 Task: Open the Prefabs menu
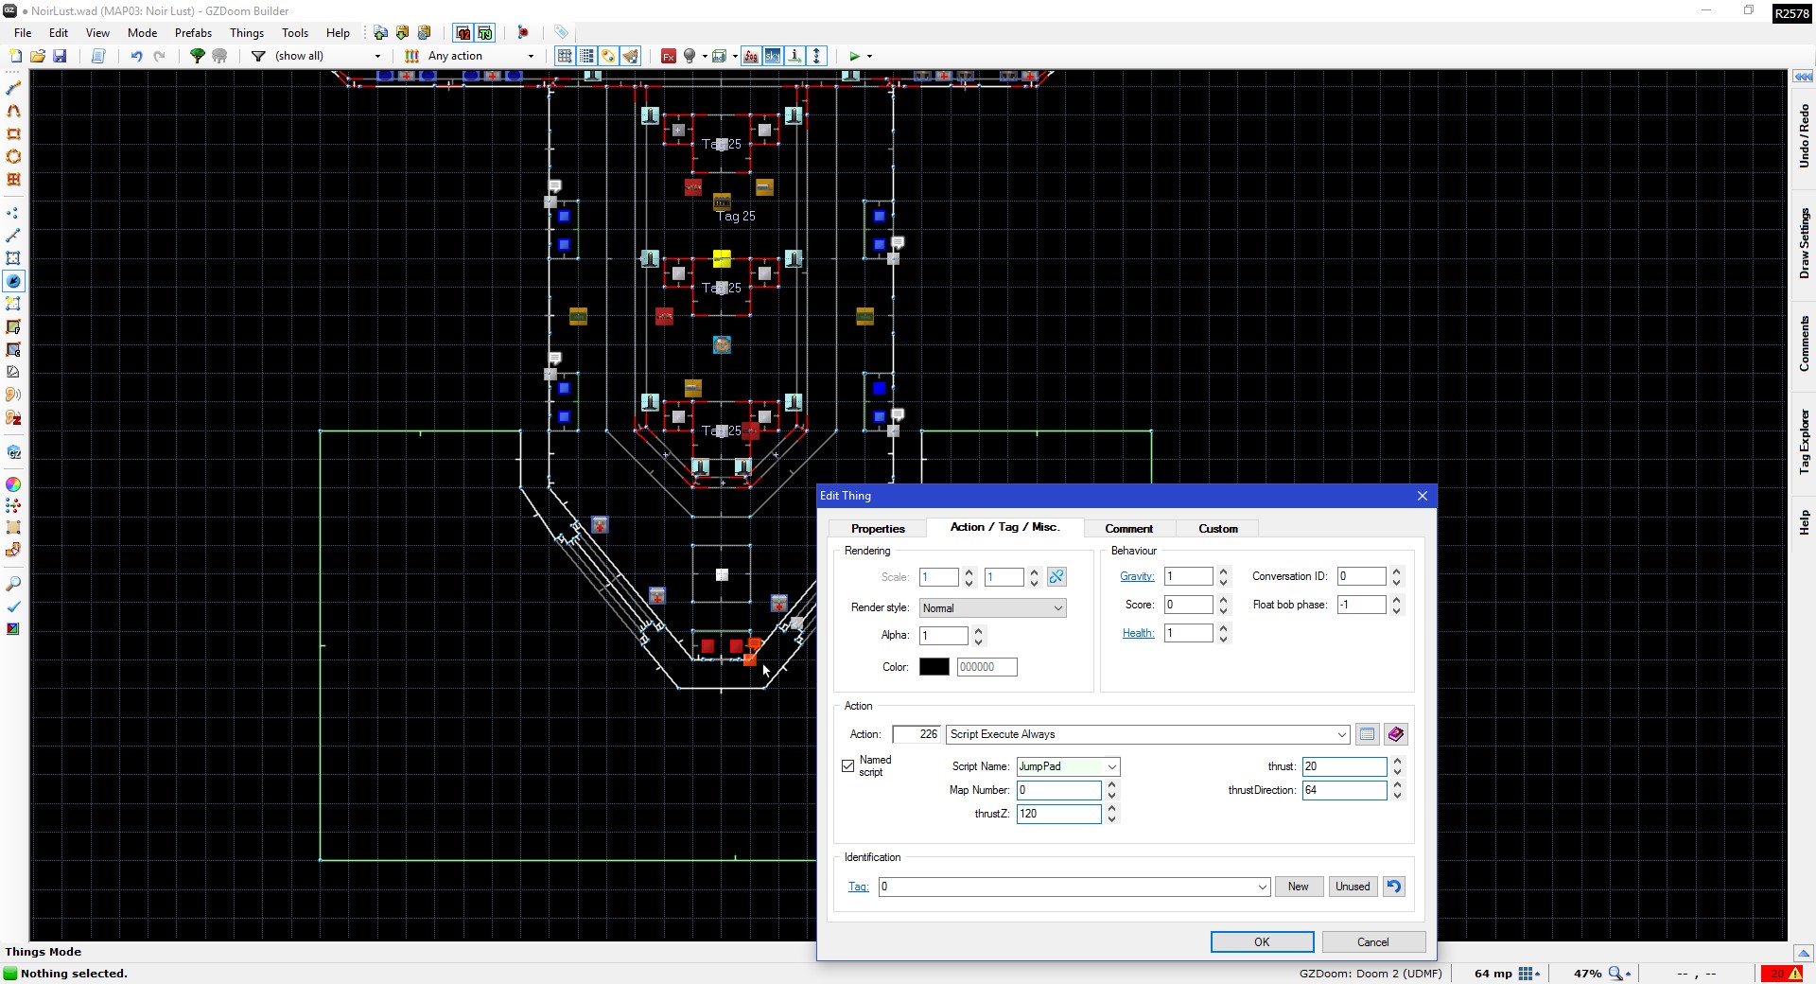pyautogui.click(x=193, y=32)
